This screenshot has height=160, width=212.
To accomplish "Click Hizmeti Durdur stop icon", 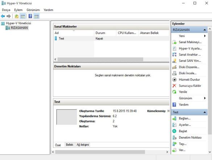I will (x=174, y=80).
